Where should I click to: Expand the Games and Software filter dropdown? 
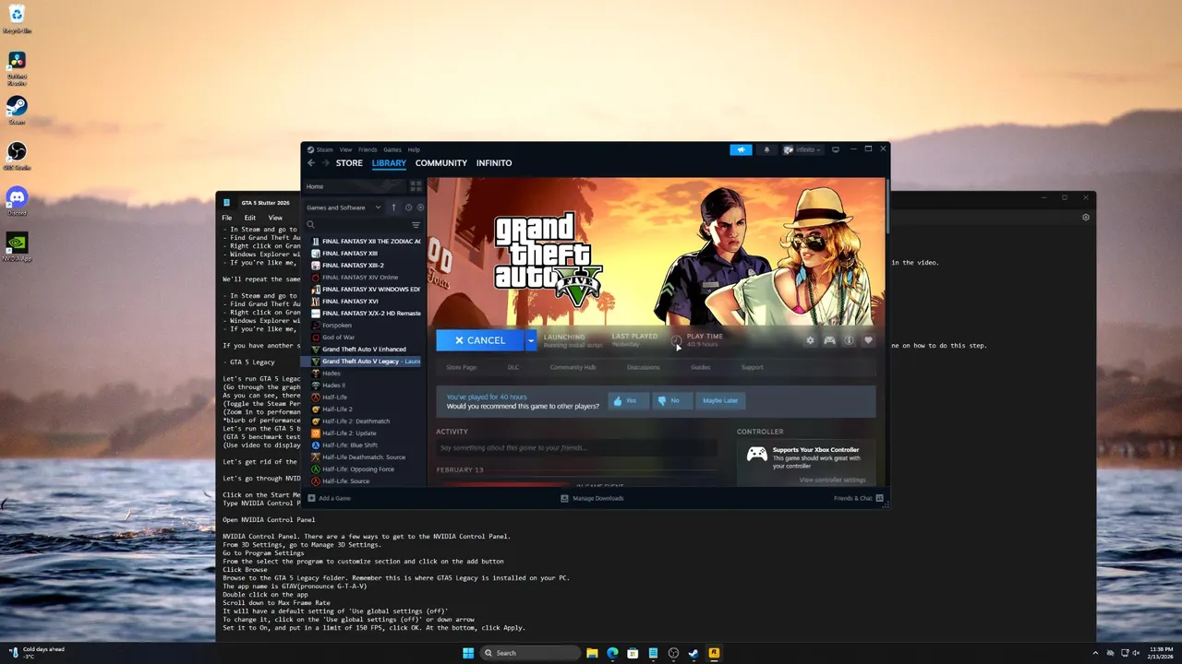point(344,207)
